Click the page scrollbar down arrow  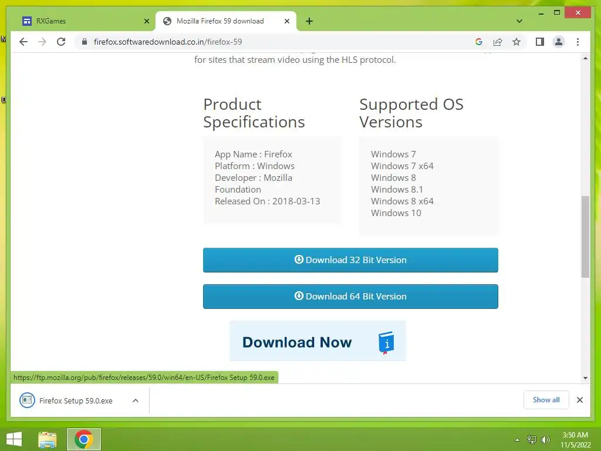pos(585,378)
